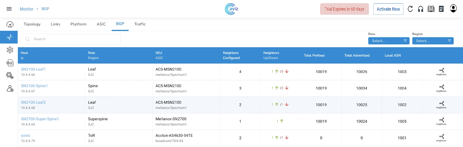This screenshot has height=147, width=463.
Task: Open the gears settings sidebar icon
Action: 10,76
